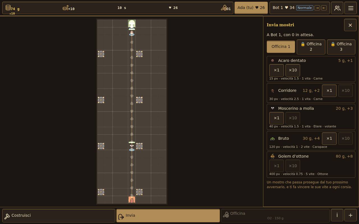The width and height of the screenshot is (359, 224).
Task: Click the monster spawn gate atop the path
Action: (x=132, y=24)
